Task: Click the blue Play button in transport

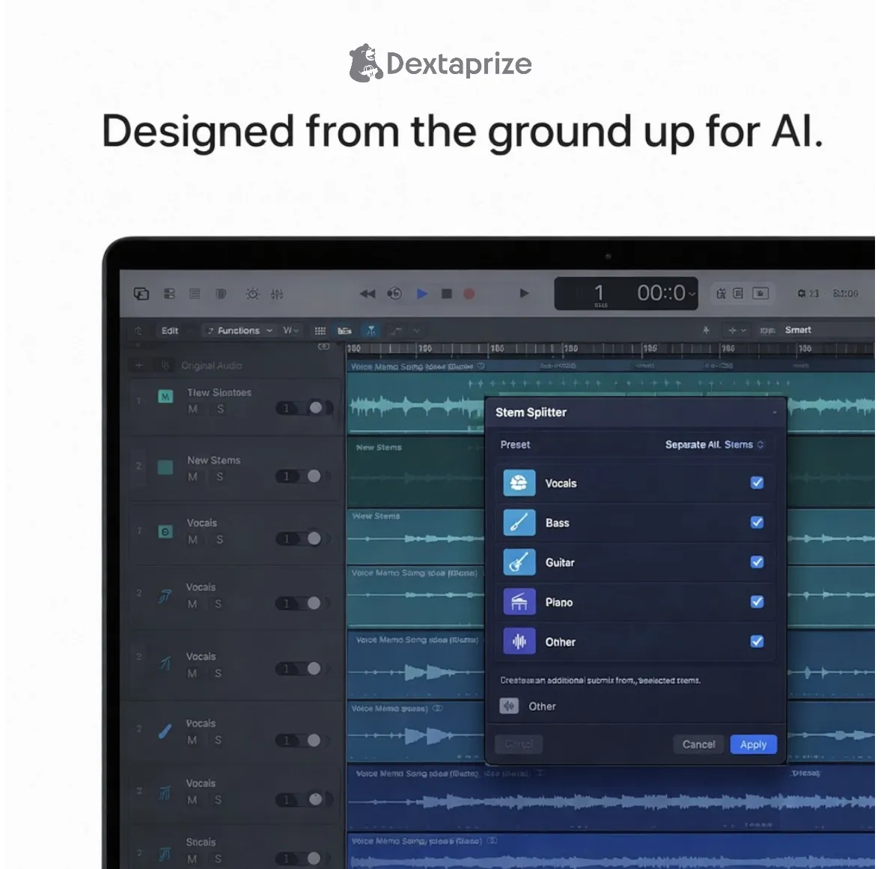Action: coord(422,294)
